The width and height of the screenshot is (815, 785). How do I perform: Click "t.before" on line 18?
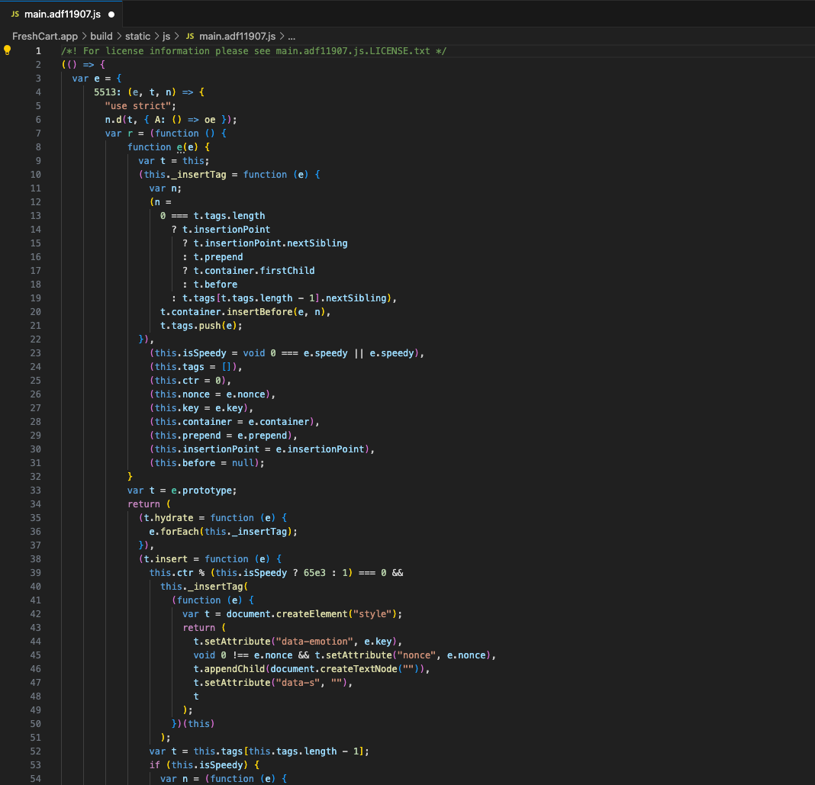215,285
